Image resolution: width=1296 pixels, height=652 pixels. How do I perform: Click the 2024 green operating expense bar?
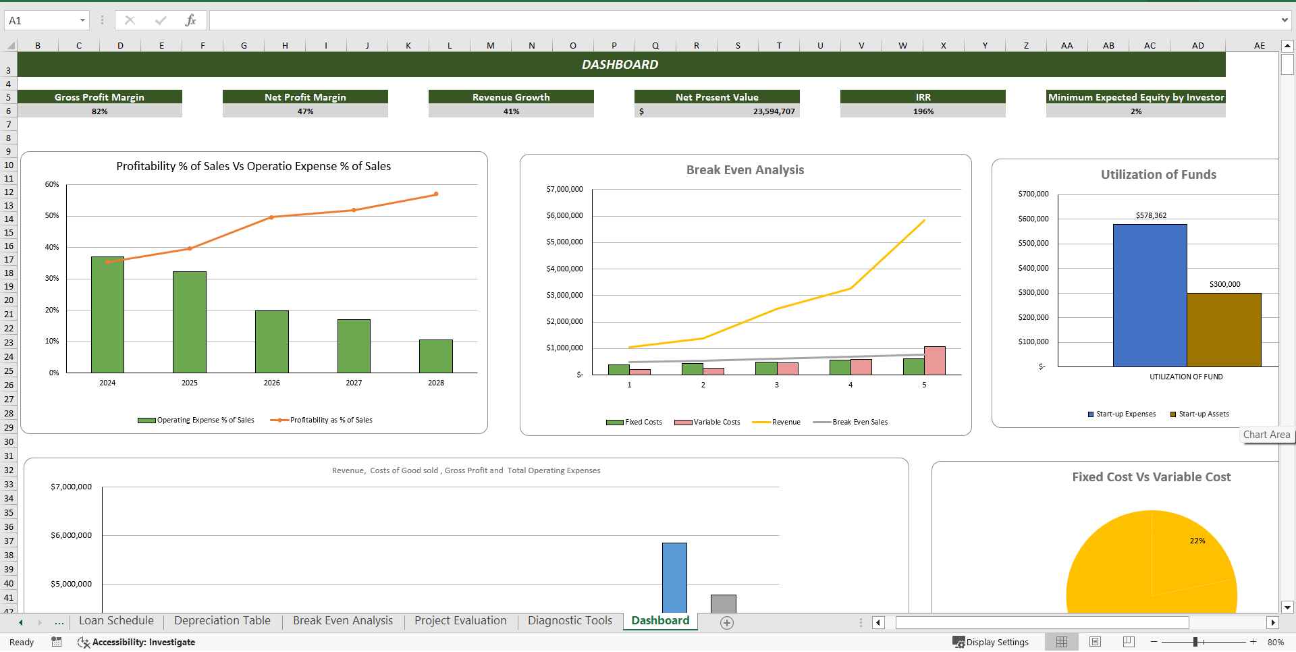tap(107, 315)
